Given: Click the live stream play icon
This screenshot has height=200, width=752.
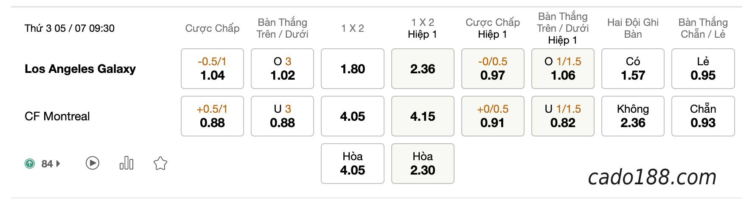Looking at the screenshot, I should tap(93, 163).
